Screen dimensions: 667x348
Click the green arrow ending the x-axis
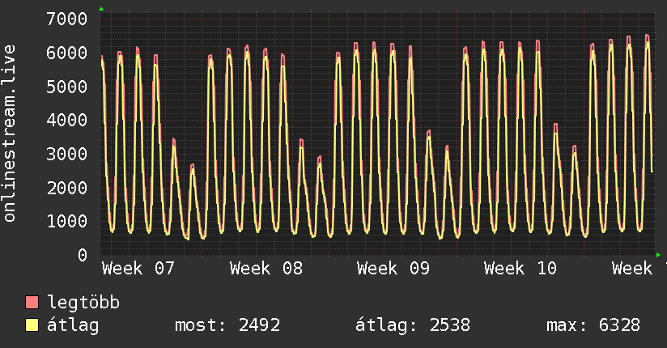658,255
